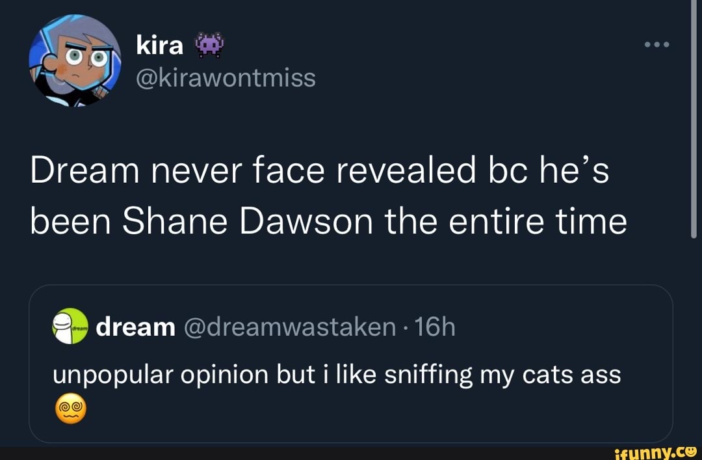
Task: Select the quoted tweet card from dream
Action: [351, 363]
